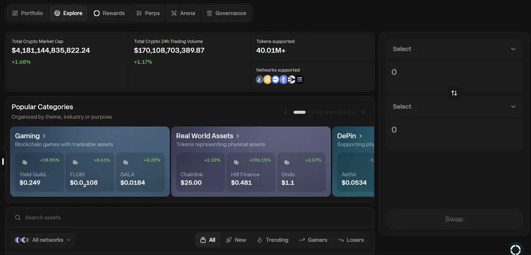Go to the Perps tab

(x=148, y=13)
